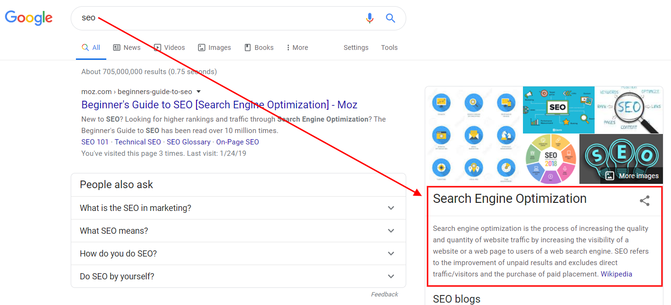
Task: Open search Settings
Action: point(356,48)
